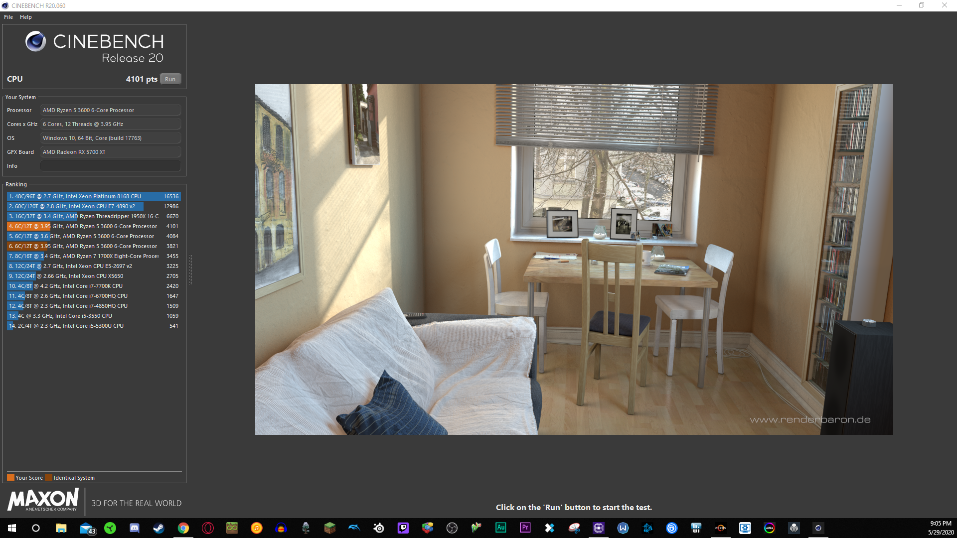Open orange music note app in taskbar
Screen dimensions: 957x538
click(x=257, y=528)
